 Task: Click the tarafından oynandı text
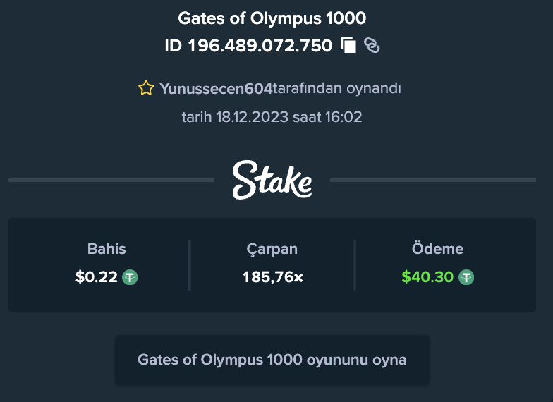click(x=337, y=89)
